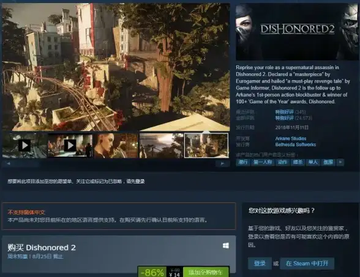
Task: Click the English game description paragraph
Action: pyautogui.click(x=293, y=84)
